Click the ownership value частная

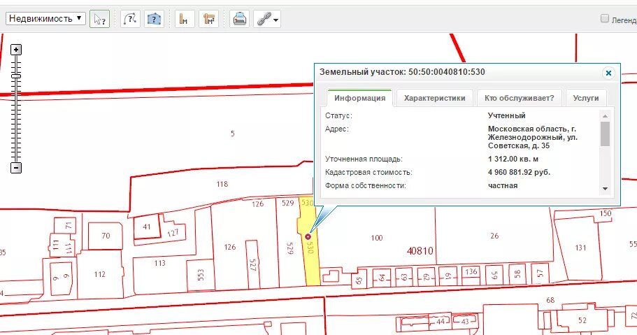503,186
